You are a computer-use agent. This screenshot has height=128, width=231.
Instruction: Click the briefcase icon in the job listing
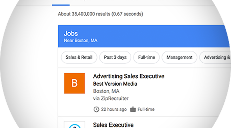pos(133,109)
